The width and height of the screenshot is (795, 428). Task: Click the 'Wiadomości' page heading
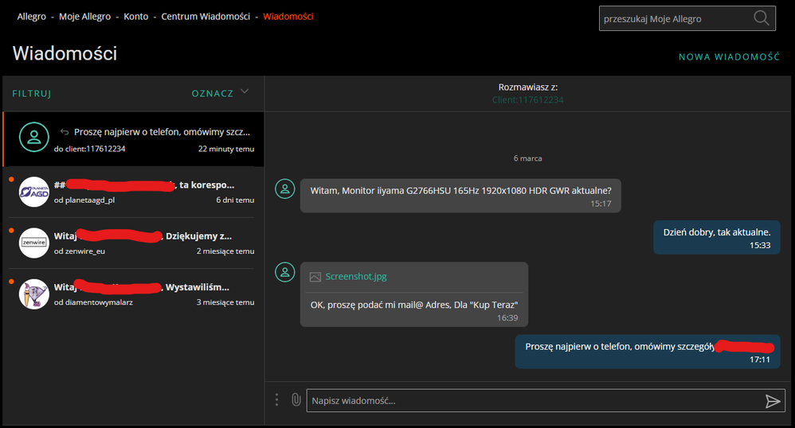[x=65, y=53]
